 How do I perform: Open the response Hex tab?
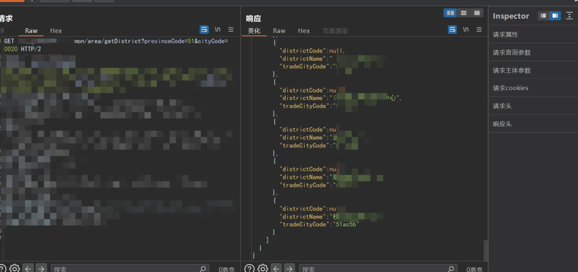point(304,31)
